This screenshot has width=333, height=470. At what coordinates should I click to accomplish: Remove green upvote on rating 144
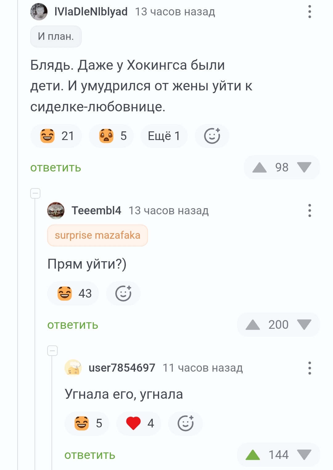[253, 455]
